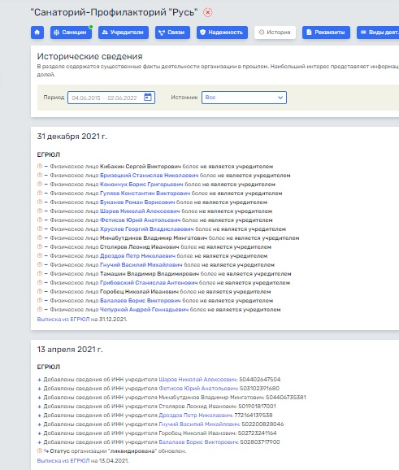The height and width of the screenshot is (470, 399).
Task: Click the Период date range input field
Action: (x=111, y=98)
